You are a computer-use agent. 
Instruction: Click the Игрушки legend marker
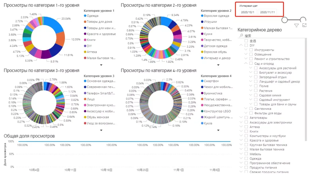pos(202,22)
